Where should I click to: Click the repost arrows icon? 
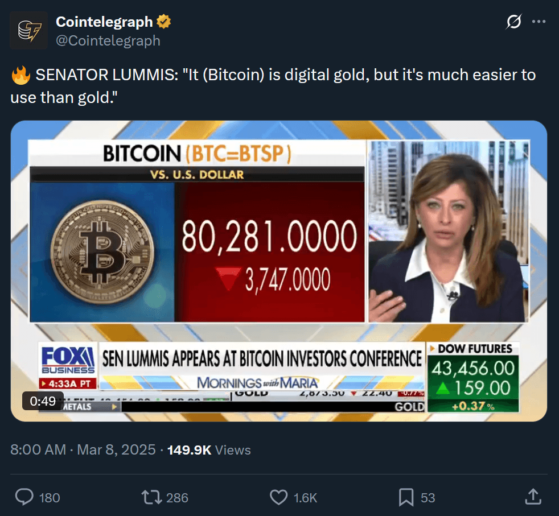(x=152, y=497)
